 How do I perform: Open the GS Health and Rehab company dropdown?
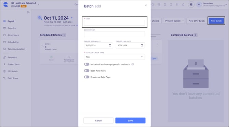[38, 5]
